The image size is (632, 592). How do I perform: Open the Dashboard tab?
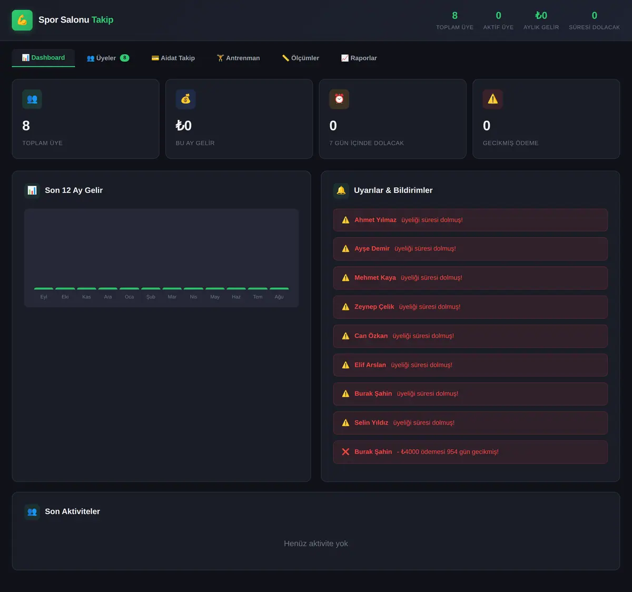[x=43, y=58]
